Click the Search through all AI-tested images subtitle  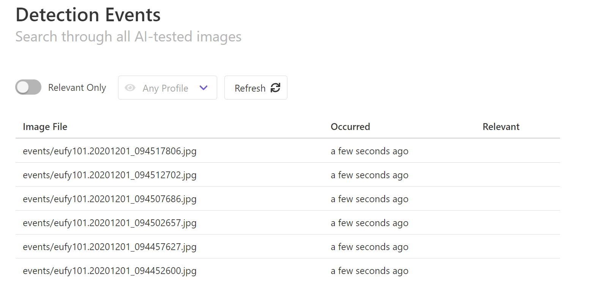pos(128,37)
